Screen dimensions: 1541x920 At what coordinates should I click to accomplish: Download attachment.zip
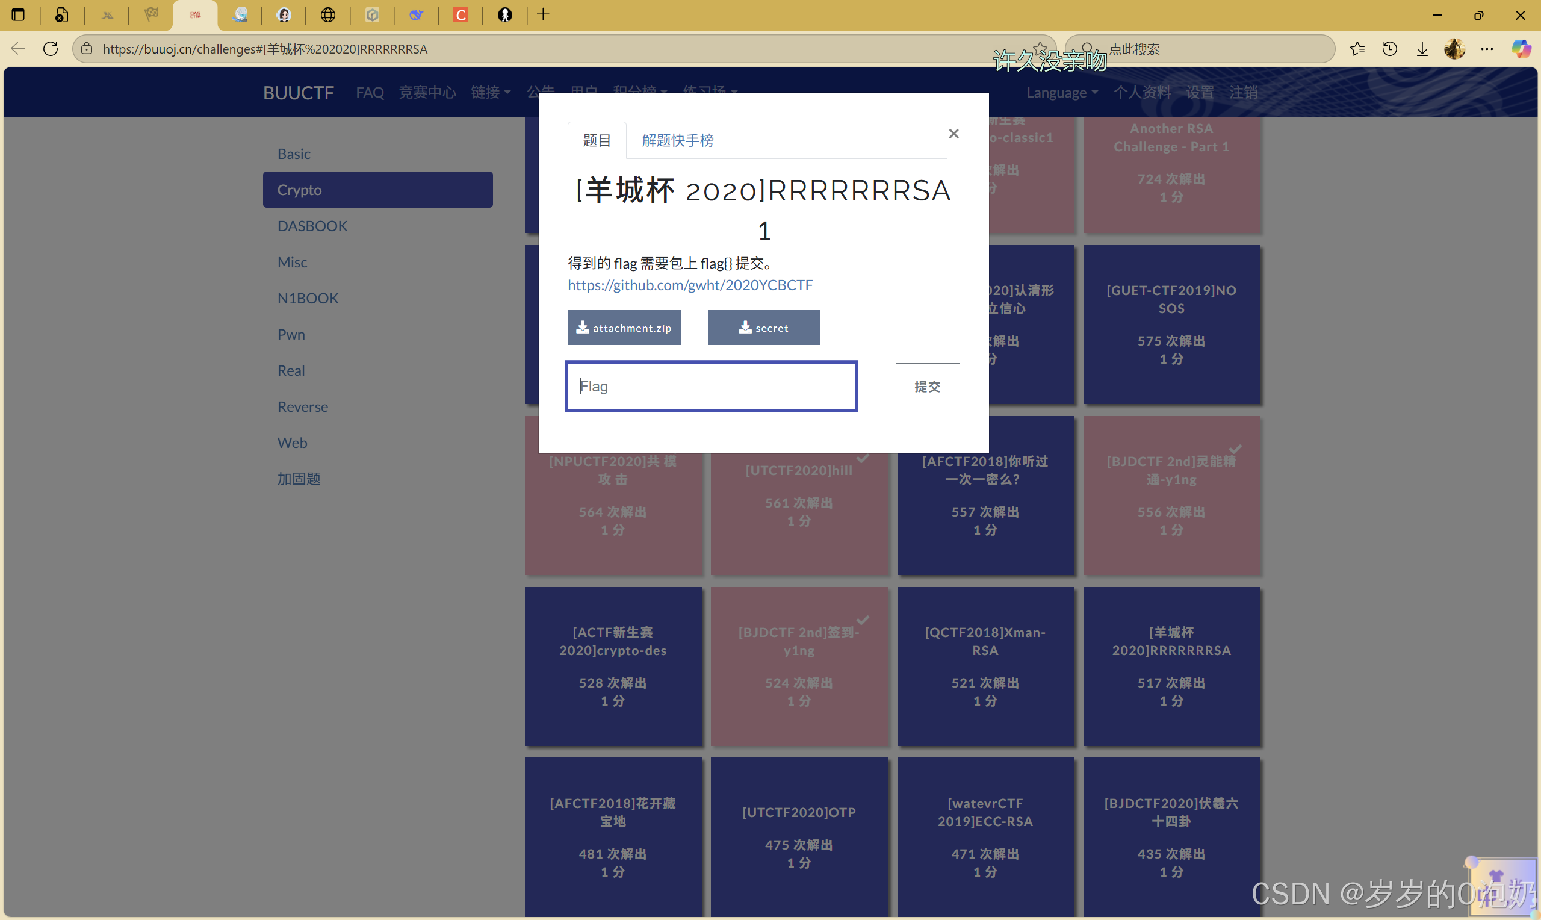click(624, 328)
